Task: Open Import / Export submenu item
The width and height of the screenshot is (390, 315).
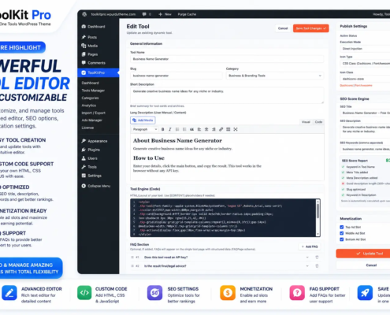Action: click(x=93, y=113)
